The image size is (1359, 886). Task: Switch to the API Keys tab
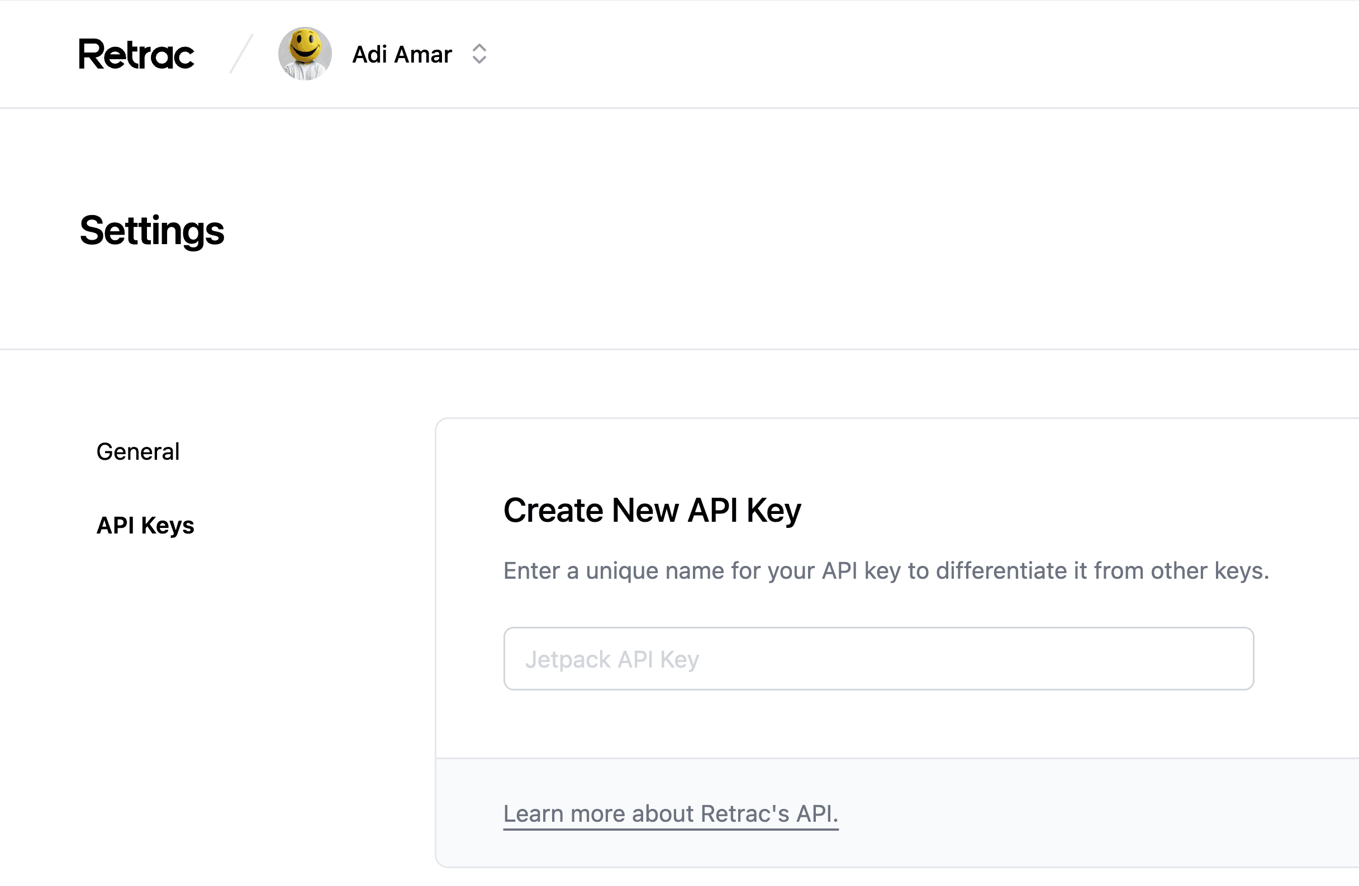(145, 525)
